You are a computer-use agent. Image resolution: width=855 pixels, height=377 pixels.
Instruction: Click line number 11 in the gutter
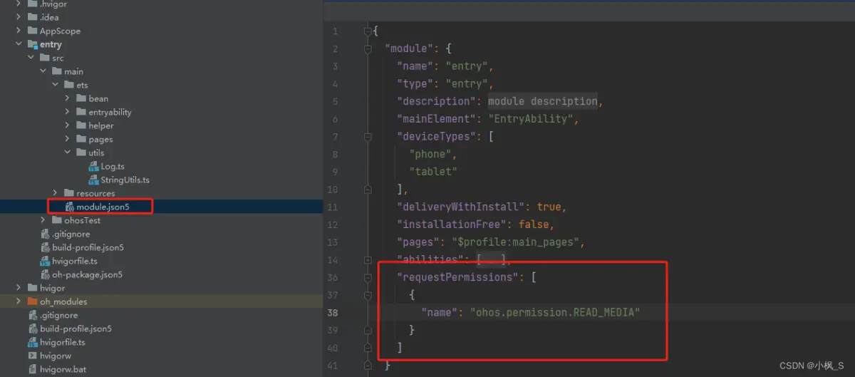click(333, 207)
